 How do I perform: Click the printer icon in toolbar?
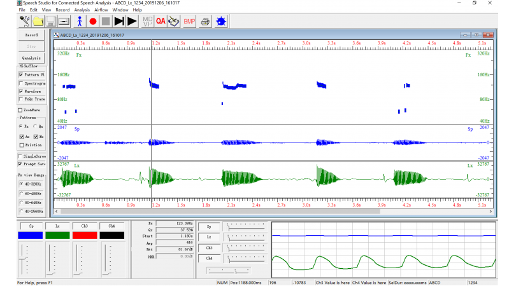(x=205, y=21)
